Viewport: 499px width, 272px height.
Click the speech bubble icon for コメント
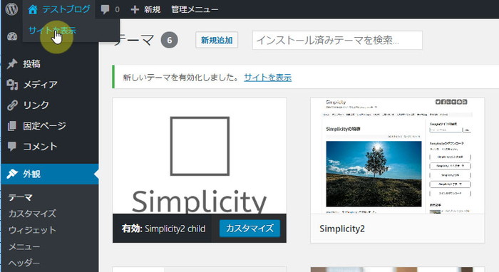pos(12,147)
